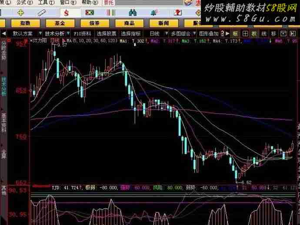
Task: Click the 基金 button
Action: click(60, 23)
